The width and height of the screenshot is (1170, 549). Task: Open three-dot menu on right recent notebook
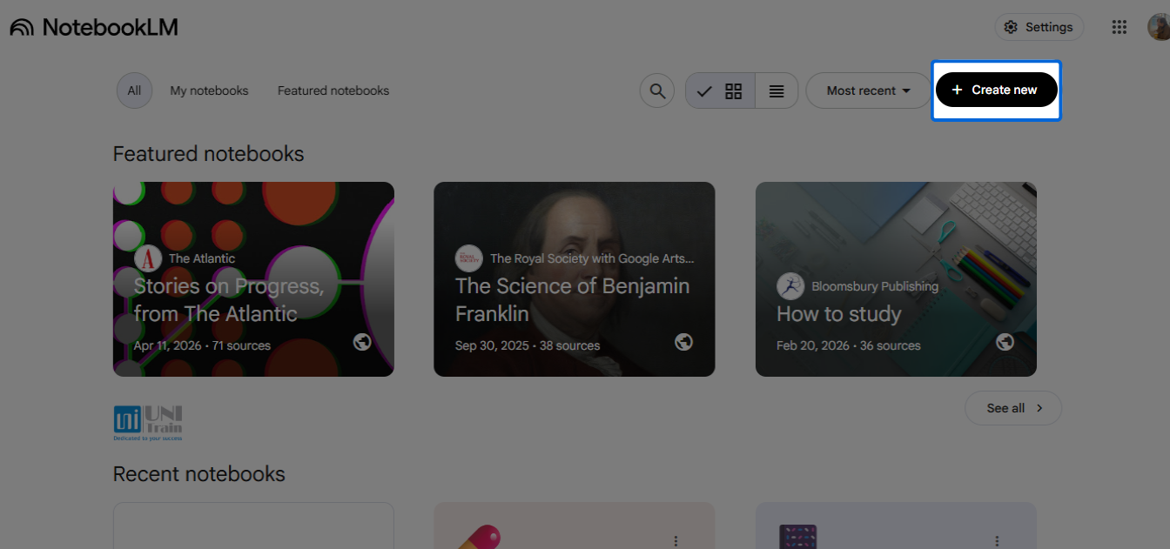997,540
